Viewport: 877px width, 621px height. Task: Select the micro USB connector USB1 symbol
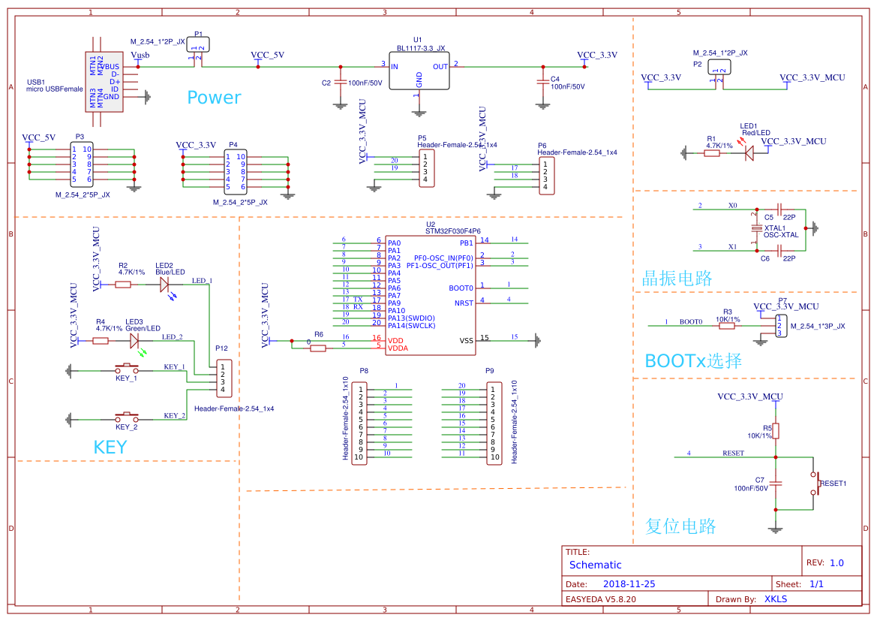pos(104,83)
